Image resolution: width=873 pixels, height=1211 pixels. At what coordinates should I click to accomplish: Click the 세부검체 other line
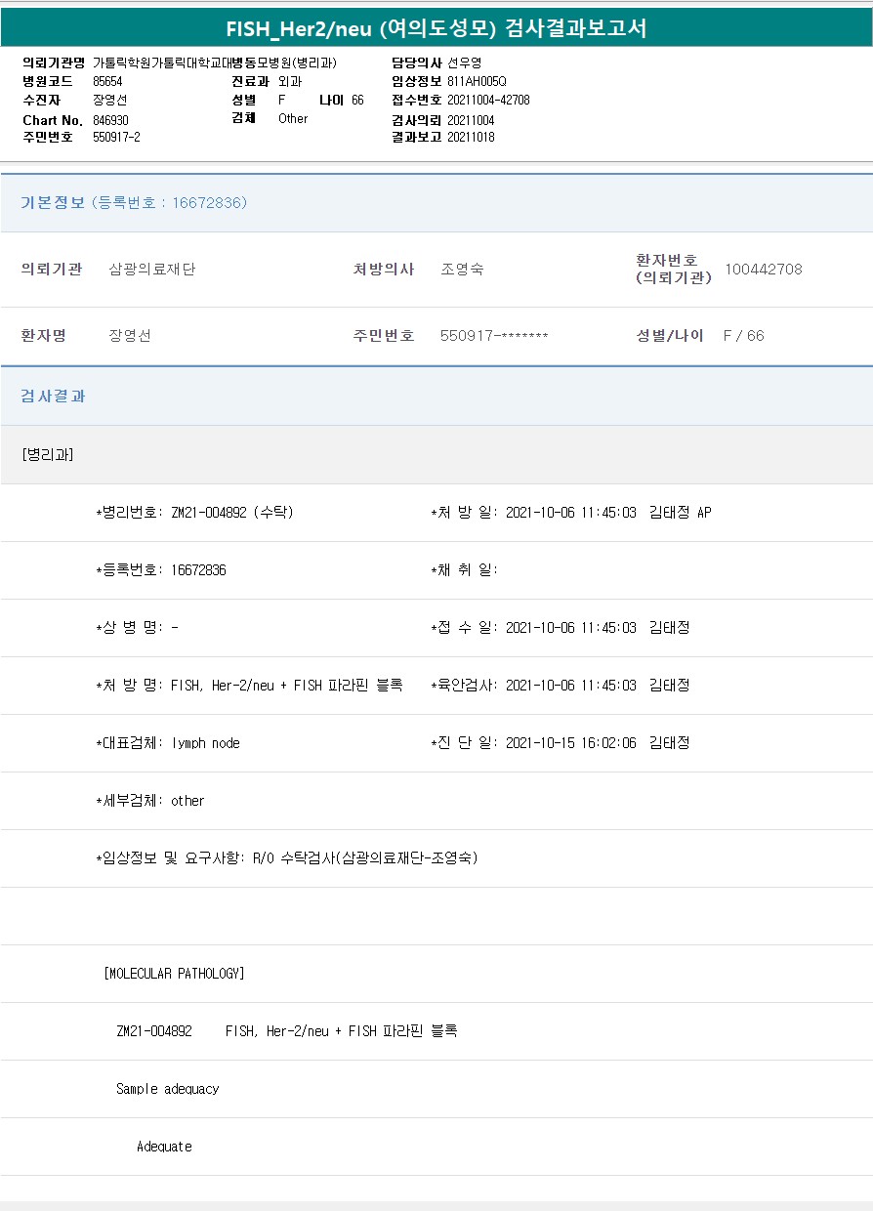[x=150, y=801]
